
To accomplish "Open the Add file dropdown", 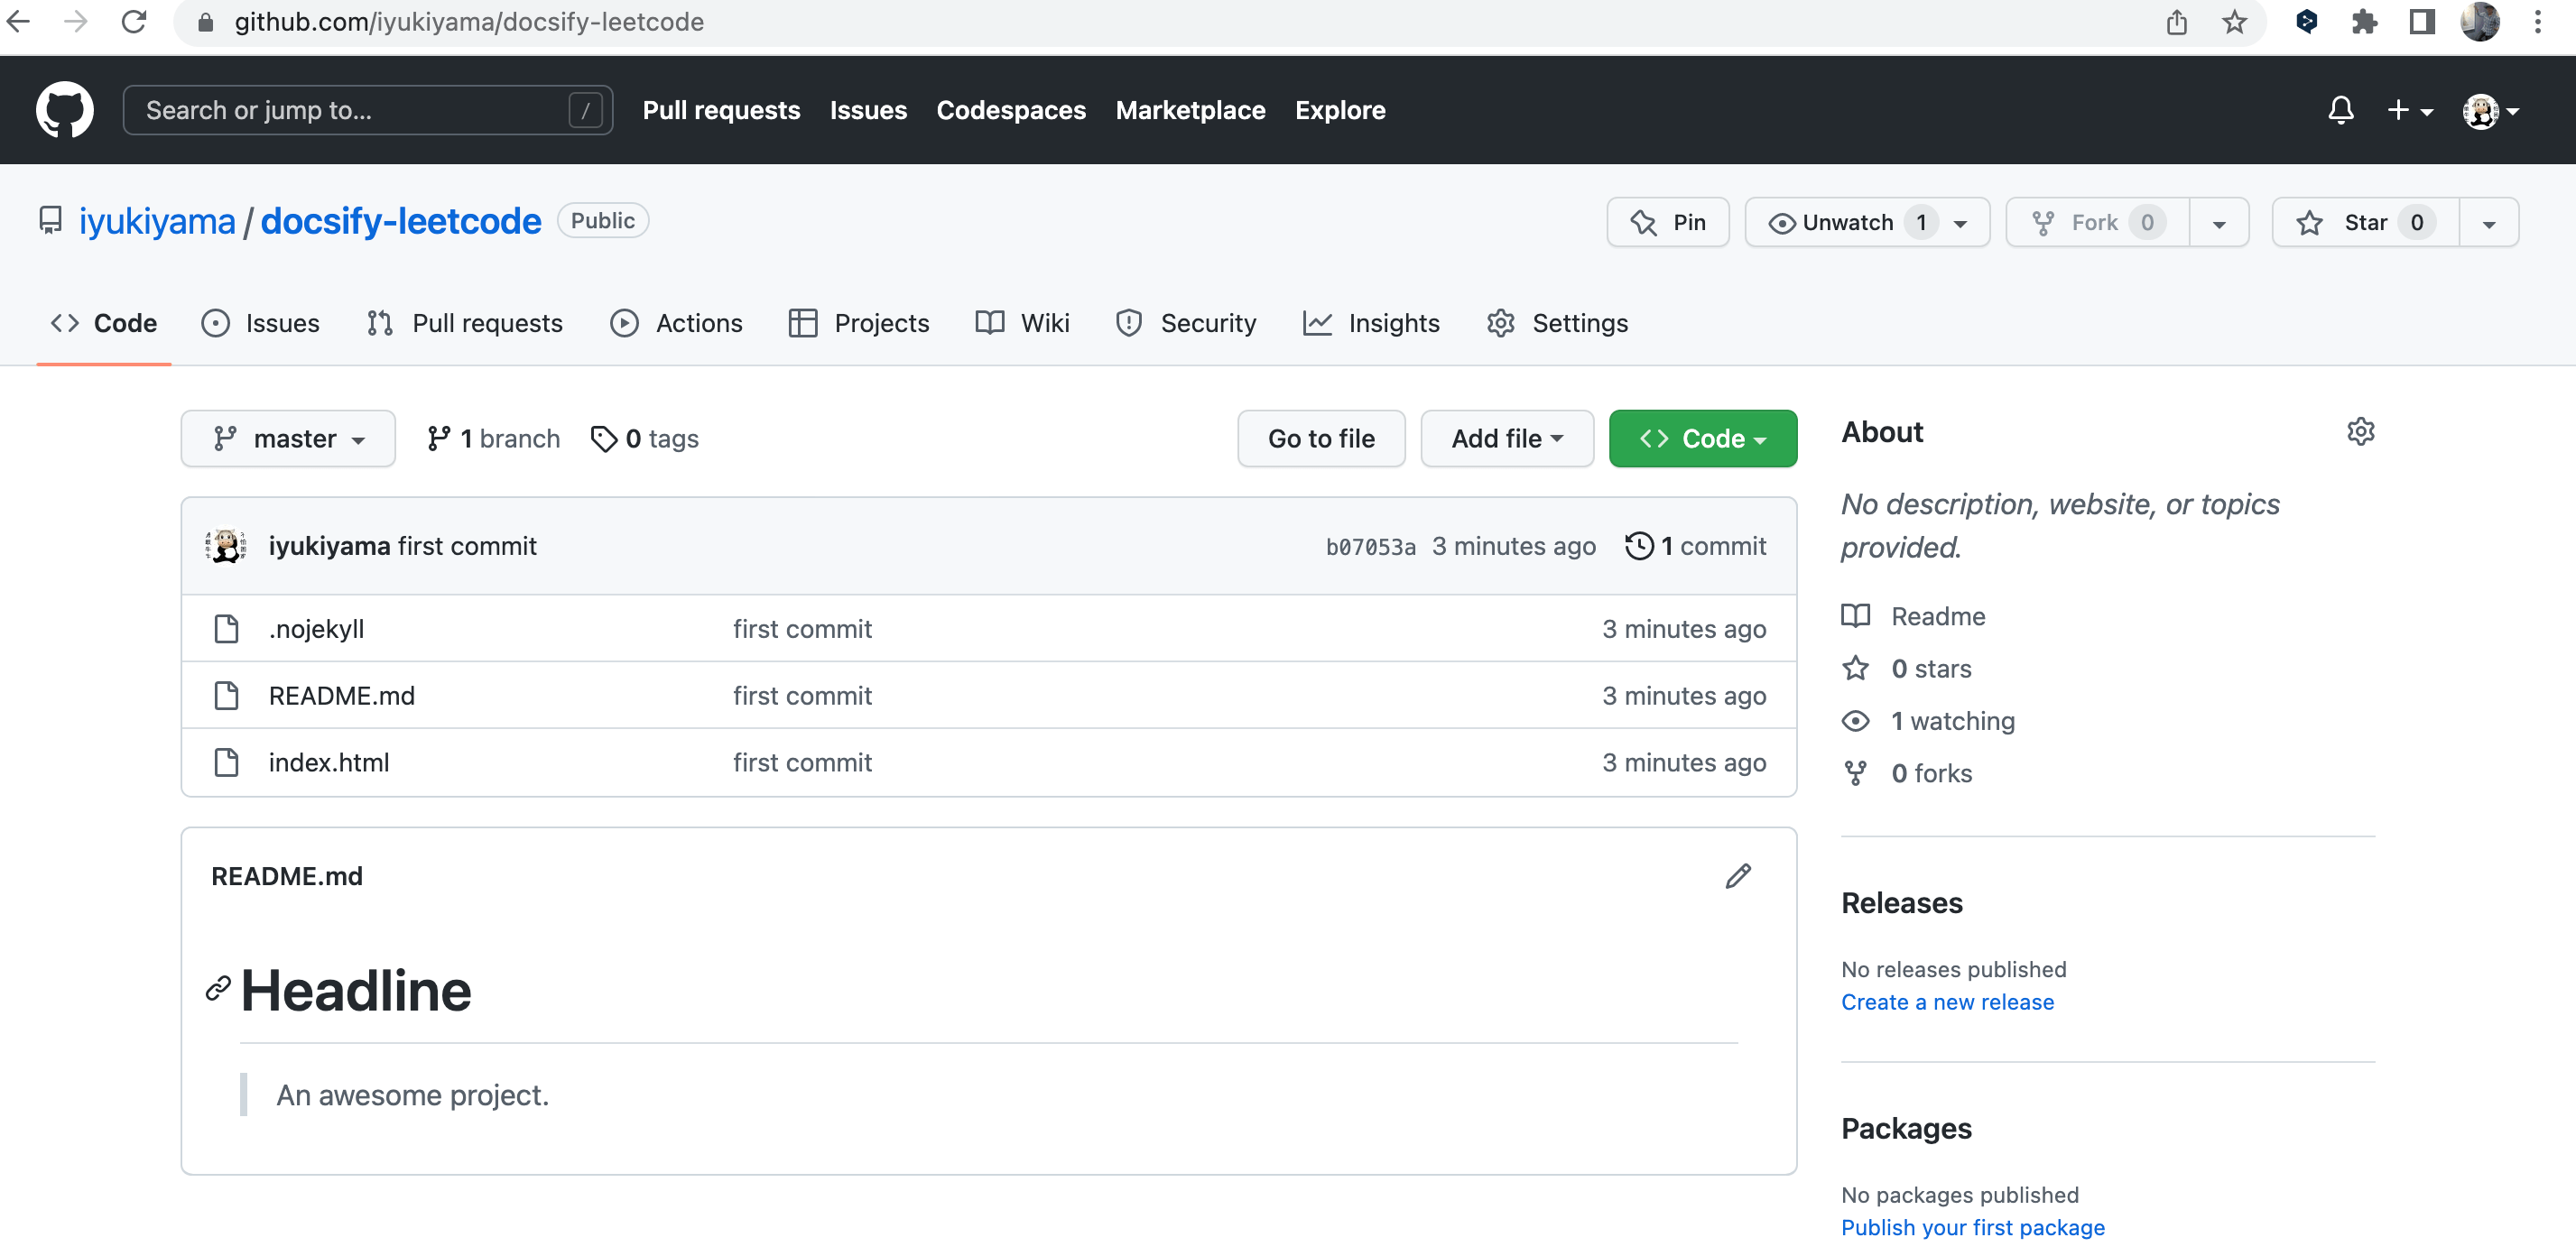I will [1506, 439].
